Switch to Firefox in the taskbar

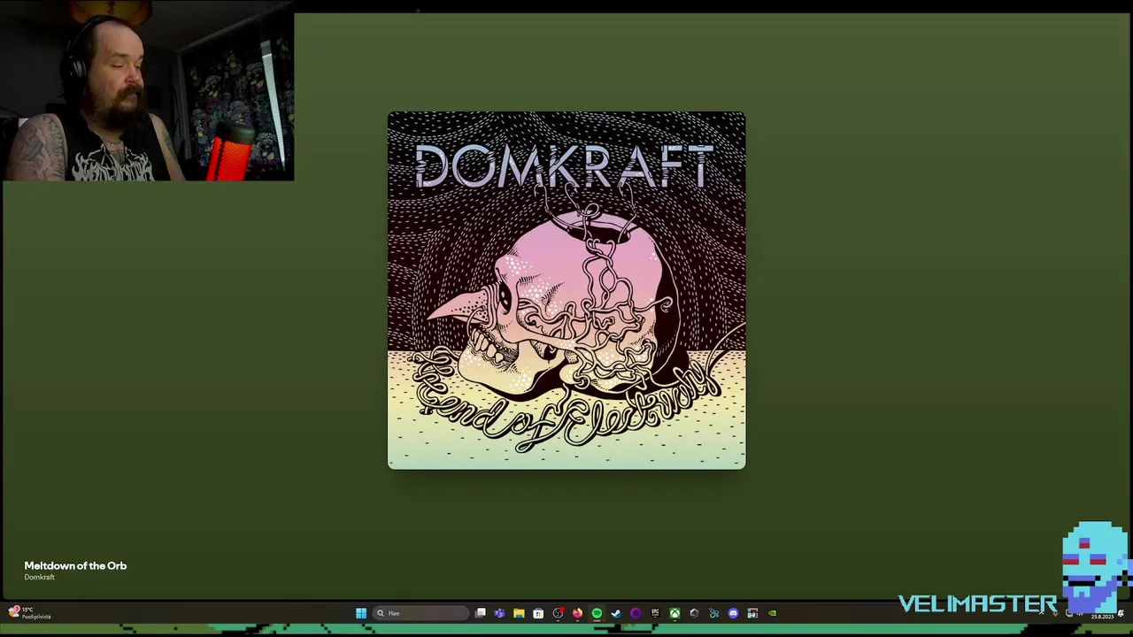pos(577,613)
